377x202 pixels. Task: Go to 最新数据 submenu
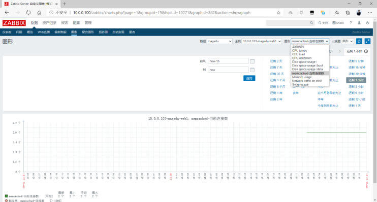(60, 32)
